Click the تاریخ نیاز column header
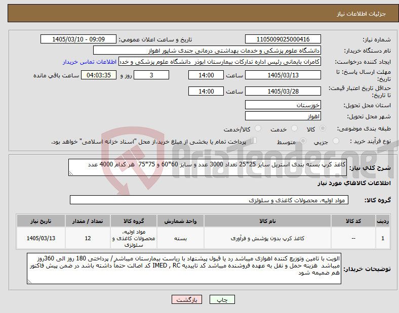The image size is (399, 313). point(41,221)
